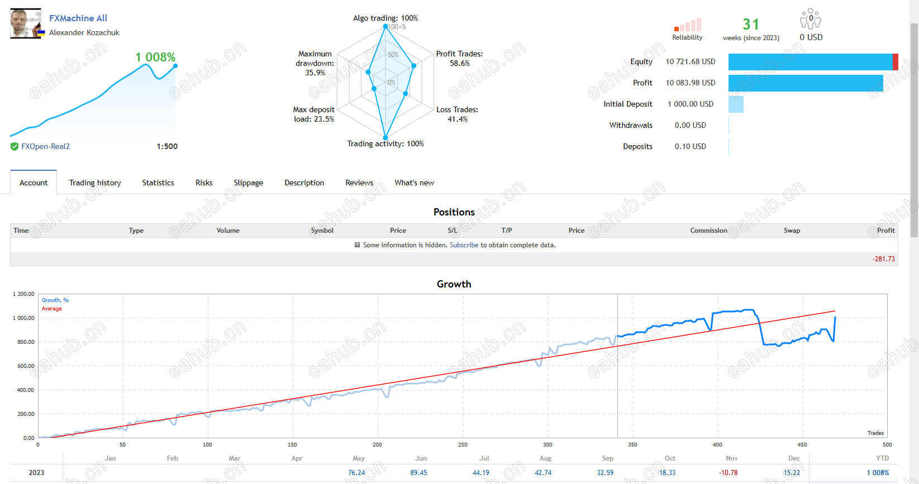The image size is (919, 484).
Task: Click the 1:500 leverage value
Action: click(167, 146)
